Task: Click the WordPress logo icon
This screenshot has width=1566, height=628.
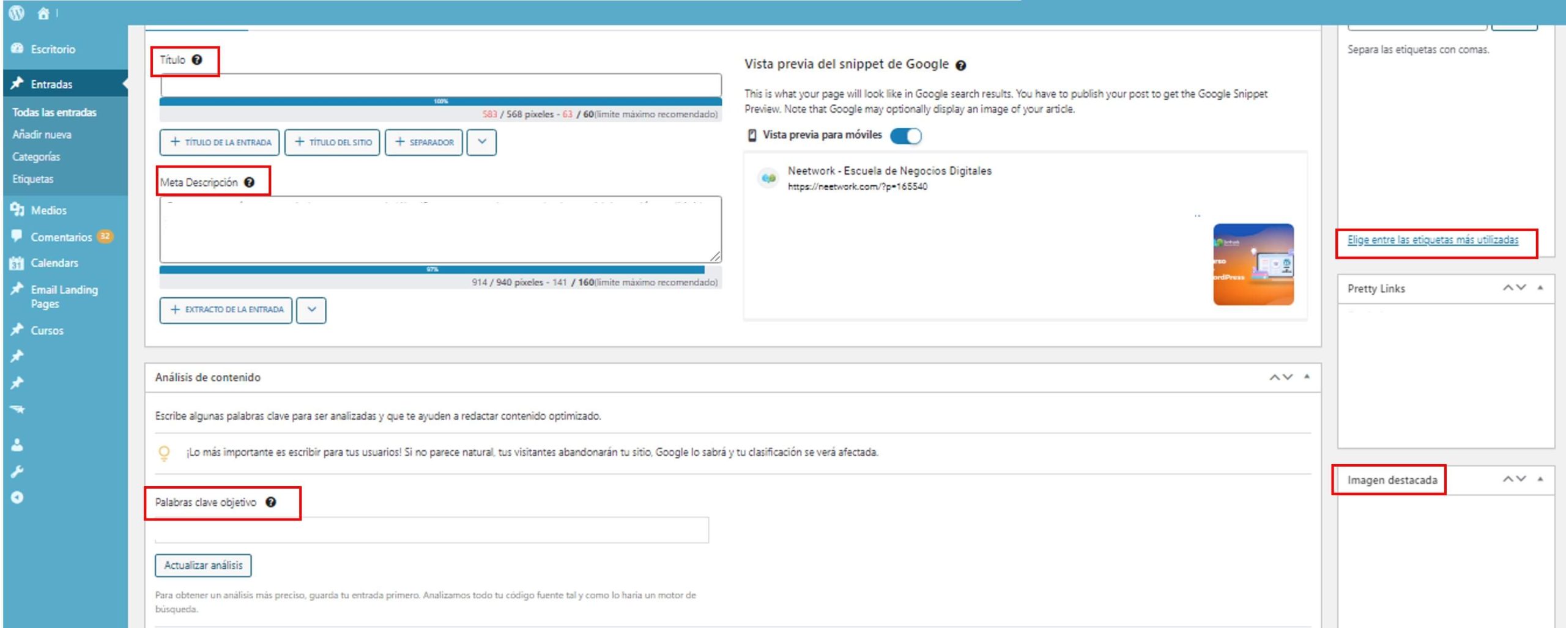Action: click(17, 13)
